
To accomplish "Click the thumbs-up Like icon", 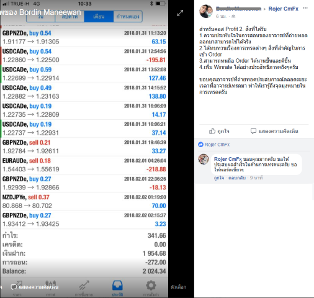I will [212, 131].
